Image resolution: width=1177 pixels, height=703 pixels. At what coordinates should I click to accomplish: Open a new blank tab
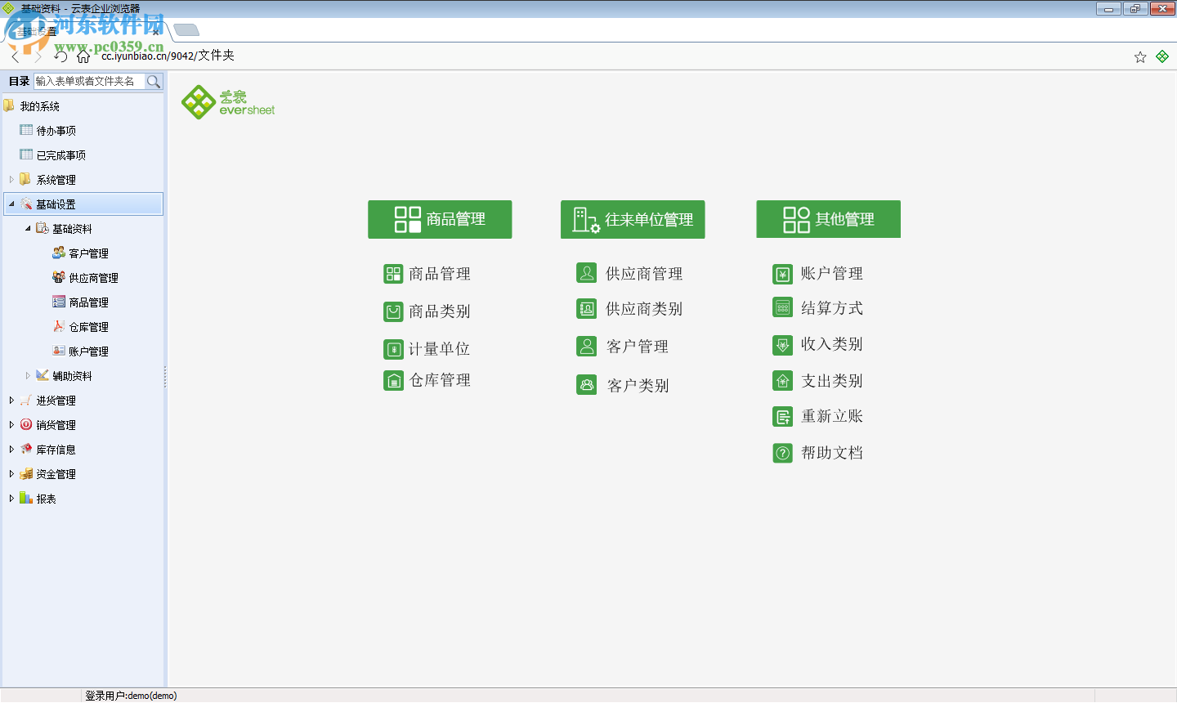coord(187,30)
